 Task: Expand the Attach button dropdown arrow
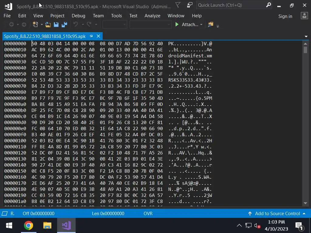point(201,25)
